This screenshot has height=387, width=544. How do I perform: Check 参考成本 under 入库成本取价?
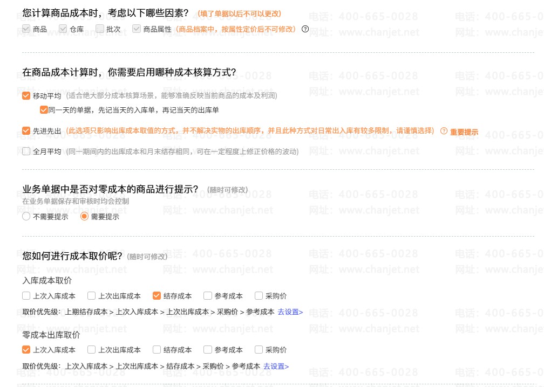pyautogui.click(x=207, y=295)
